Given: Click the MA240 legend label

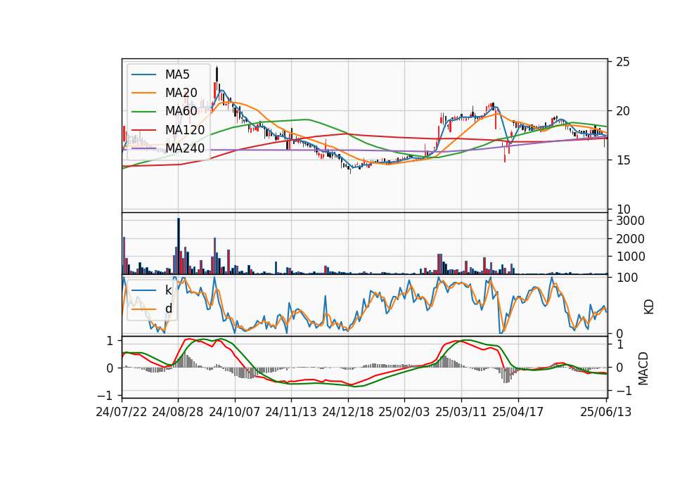Looking at the screenshot, I should point(185,148).
